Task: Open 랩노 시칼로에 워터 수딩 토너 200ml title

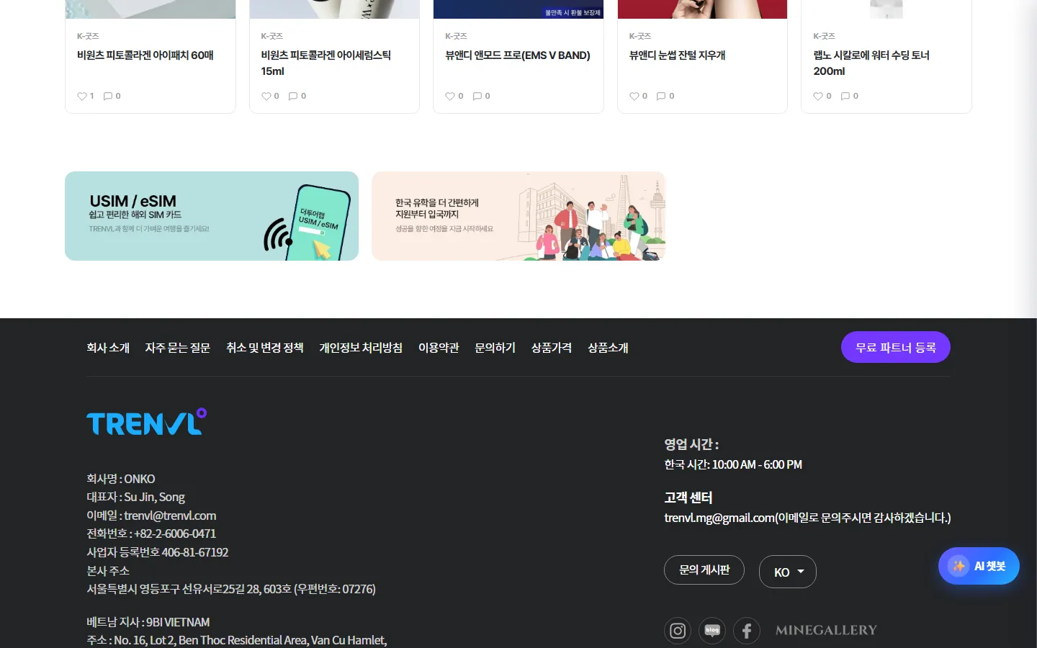Action: pyautogui.click(x=871, y=63)
